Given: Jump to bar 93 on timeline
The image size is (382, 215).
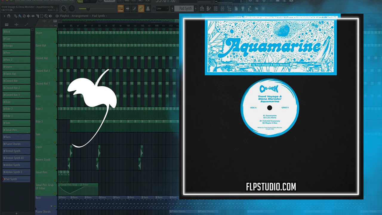Looking at the screenshot, I should [x=99, y=26].
